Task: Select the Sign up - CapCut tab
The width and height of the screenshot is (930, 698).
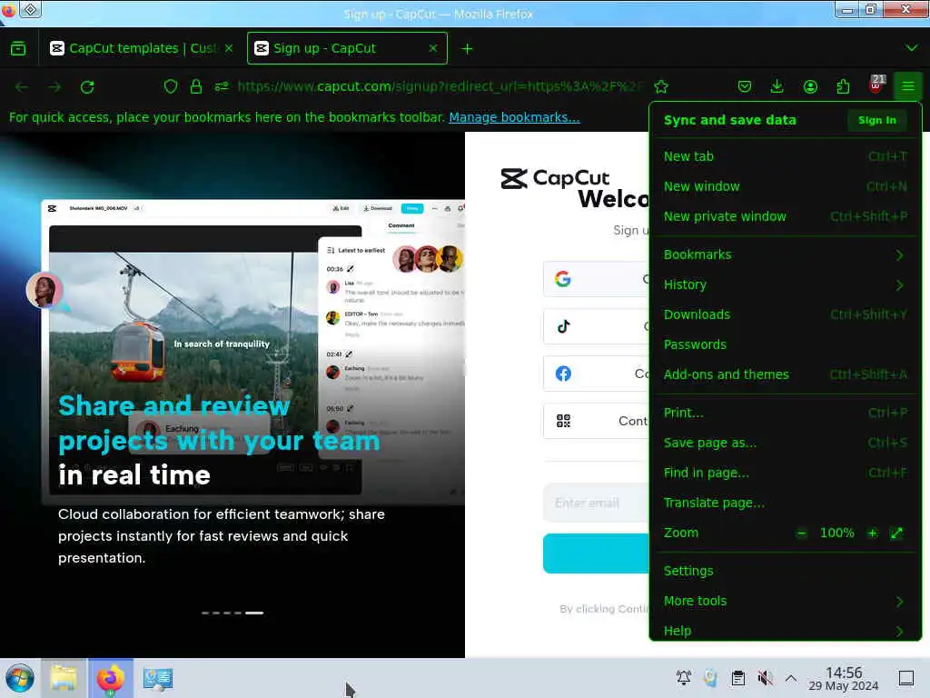Action: click(347, 48)
